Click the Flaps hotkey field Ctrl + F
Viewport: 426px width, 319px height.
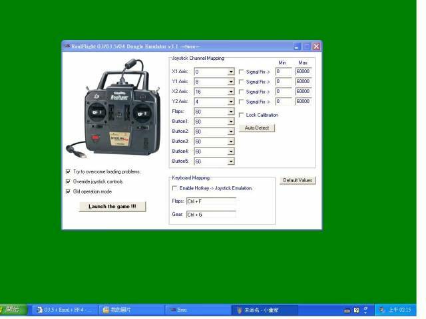pos(211,201)
